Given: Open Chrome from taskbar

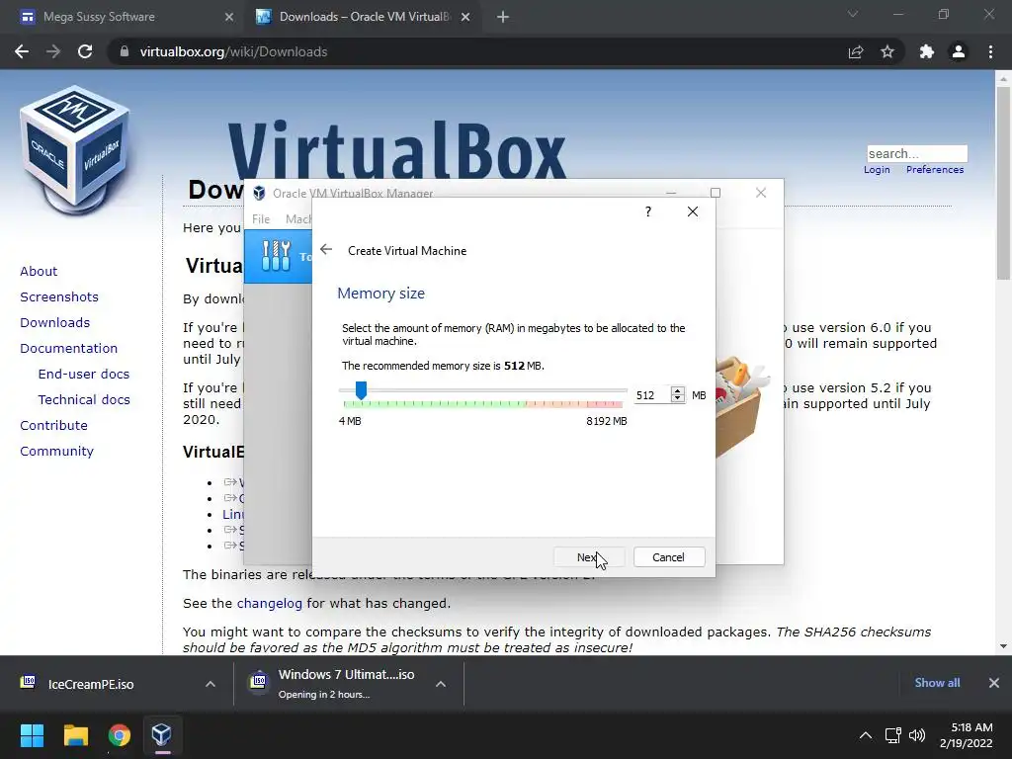Looking at the screenshot, I should [x=119, y=735].
